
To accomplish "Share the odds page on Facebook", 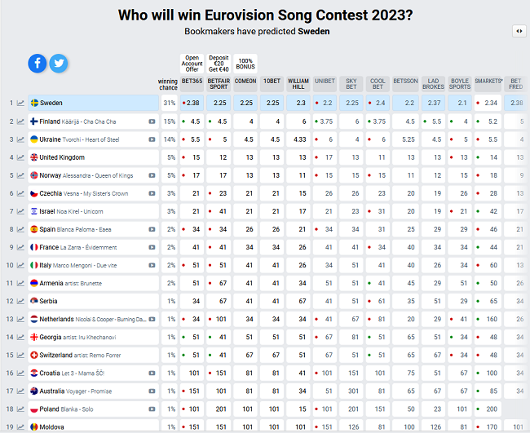I will (x=38, y=63).
